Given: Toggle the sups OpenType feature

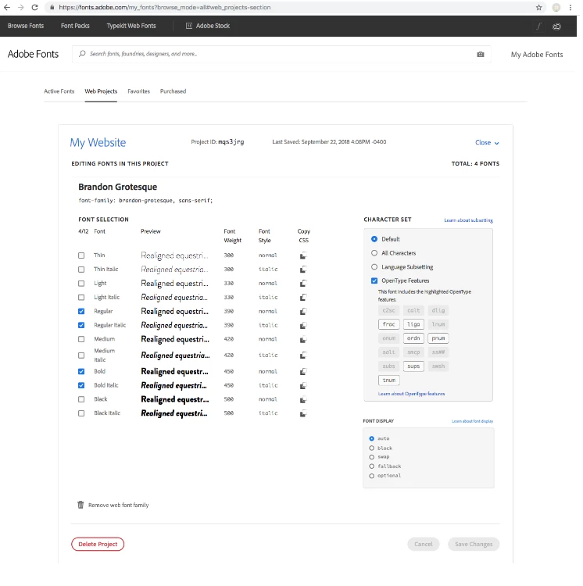Looking at the screenshot, I should pos(413,366).
